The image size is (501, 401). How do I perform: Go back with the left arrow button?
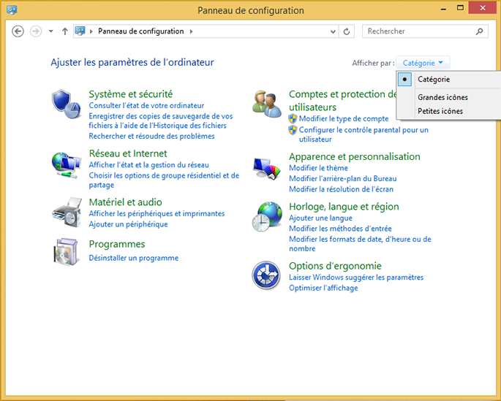click(18, 31)
